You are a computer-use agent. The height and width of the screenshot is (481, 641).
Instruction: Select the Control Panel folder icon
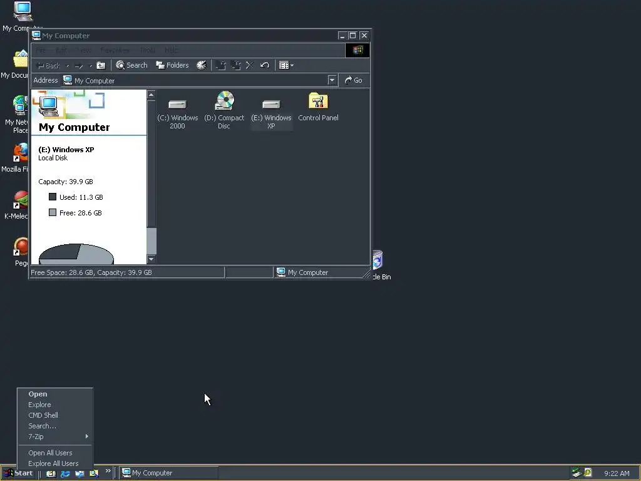click(318, 107)
